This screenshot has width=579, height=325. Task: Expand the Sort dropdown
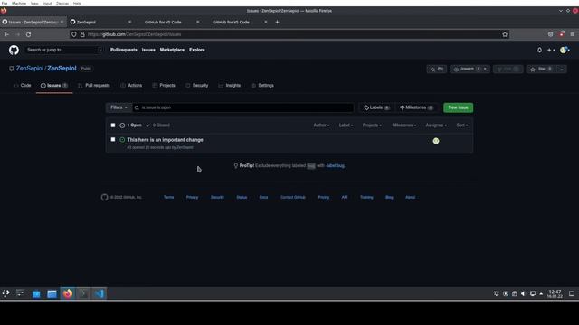462,125
